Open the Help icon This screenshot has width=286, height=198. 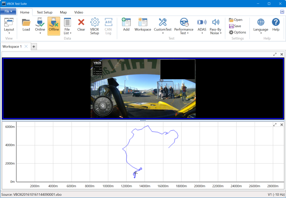click(x=276, y=25)
